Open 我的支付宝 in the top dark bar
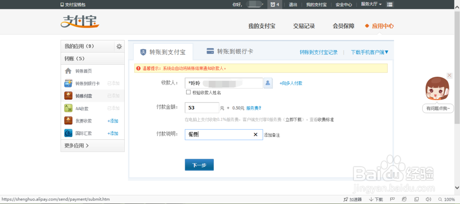Screen dimensions: 460x204 (x=316, y=5)
